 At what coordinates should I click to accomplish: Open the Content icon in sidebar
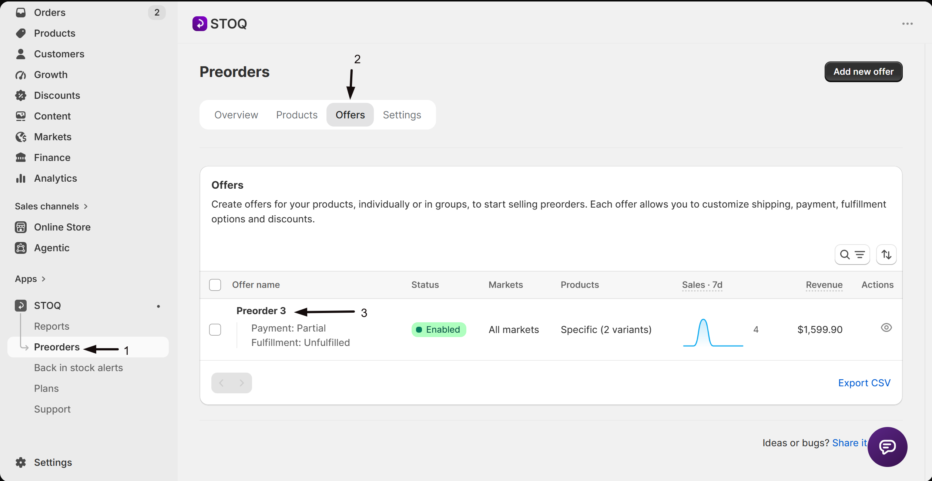(x=21, y=116)
